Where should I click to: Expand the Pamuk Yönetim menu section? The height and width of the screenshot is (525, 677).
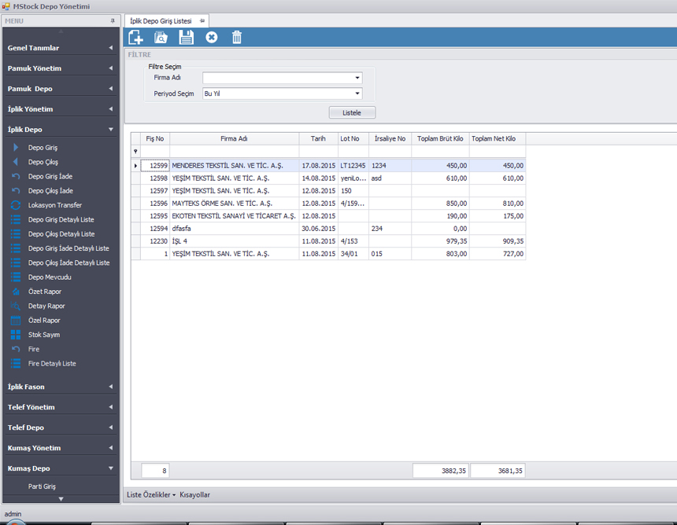pos(60,68)
